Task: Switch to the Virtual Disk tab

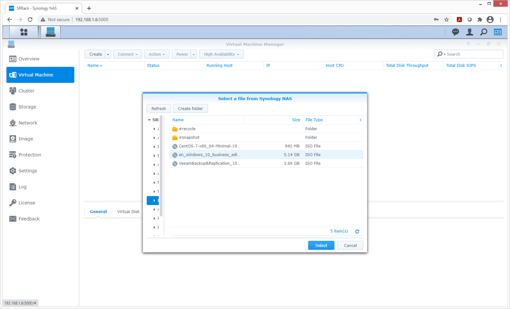Action: (x=128, y=212)
